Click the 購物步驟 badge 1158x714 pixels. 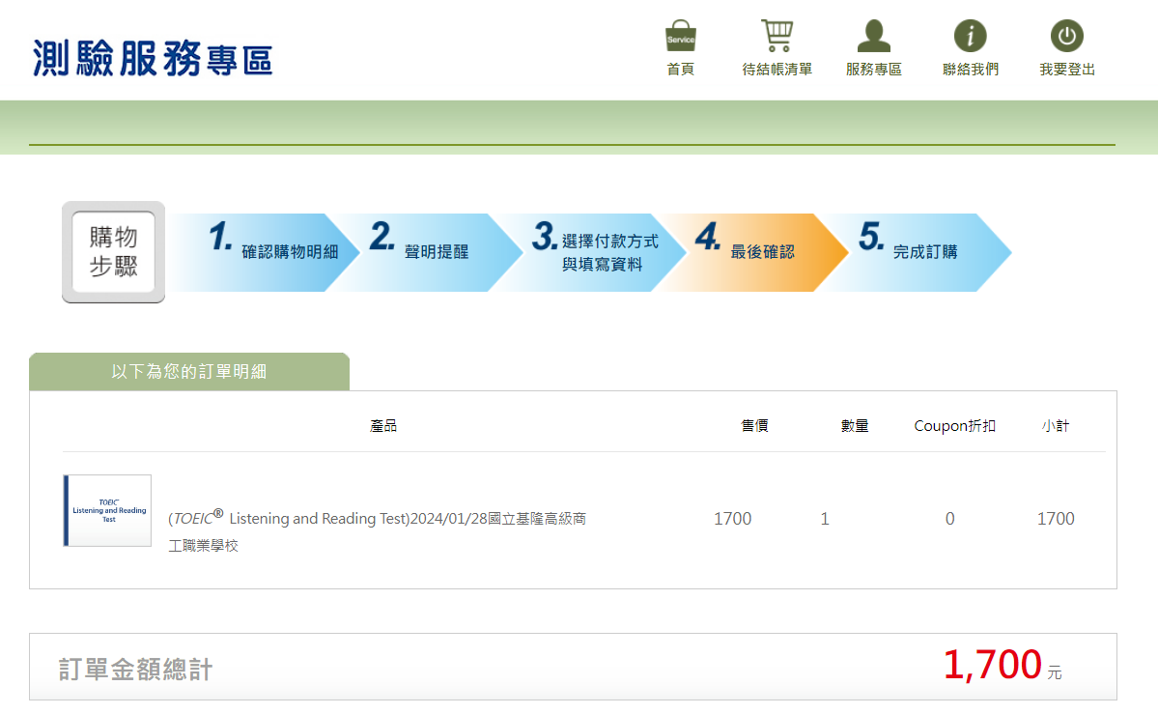pos(113,252)
